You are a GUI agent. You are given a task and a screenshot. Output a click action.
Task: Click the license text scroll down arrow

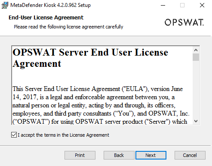pos(196,121)
